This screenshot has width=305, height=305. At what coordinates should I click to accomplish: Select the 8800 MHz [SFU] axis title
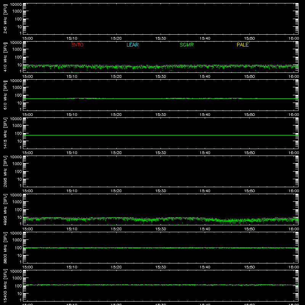pos(5,247)
